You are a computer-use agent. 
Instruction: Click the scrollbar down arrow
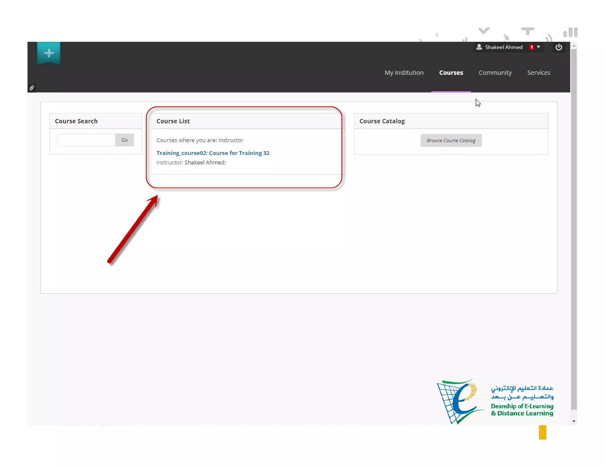coord(574,421)
